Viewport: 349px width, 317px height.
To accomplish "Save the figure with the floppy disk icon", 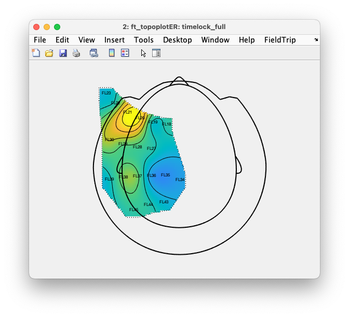I will point(63,53).
